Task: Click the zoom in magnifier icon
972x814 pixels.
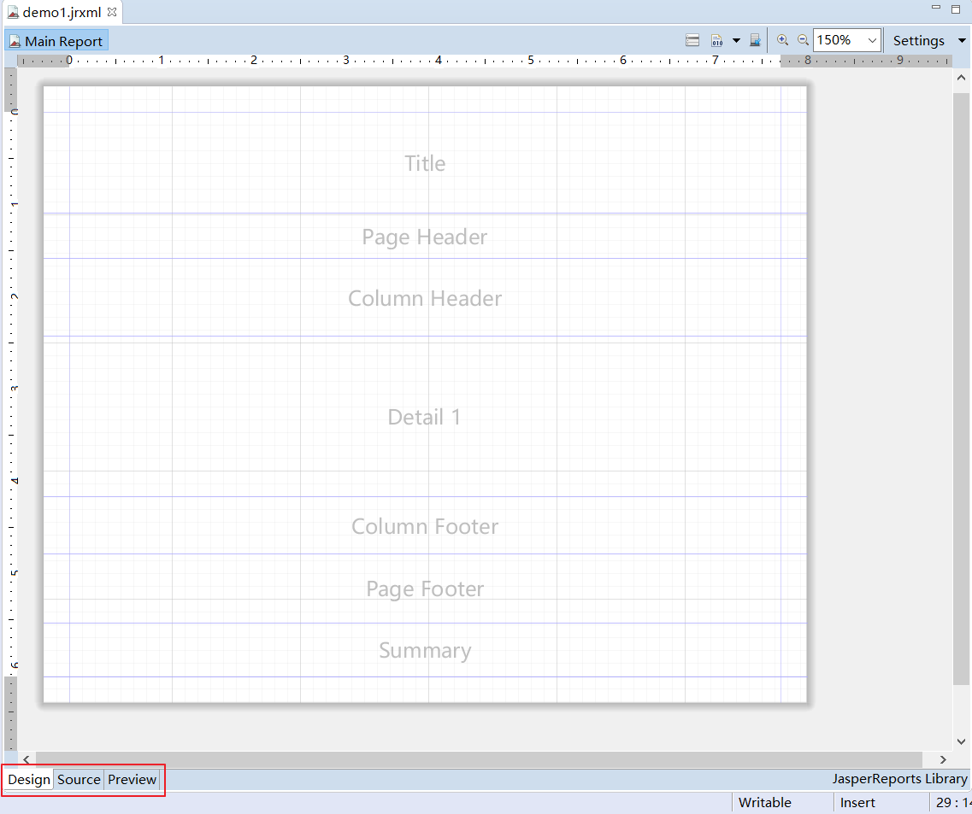Action: tap(782, 39)
